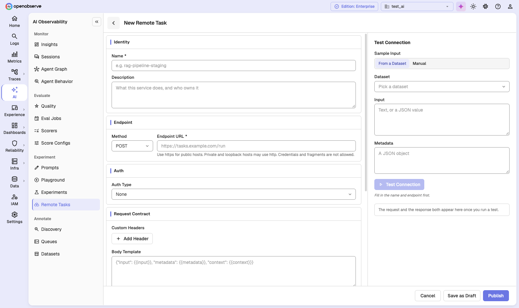
Task: Open the help menu icon
Action: click(x=498, y=6)
